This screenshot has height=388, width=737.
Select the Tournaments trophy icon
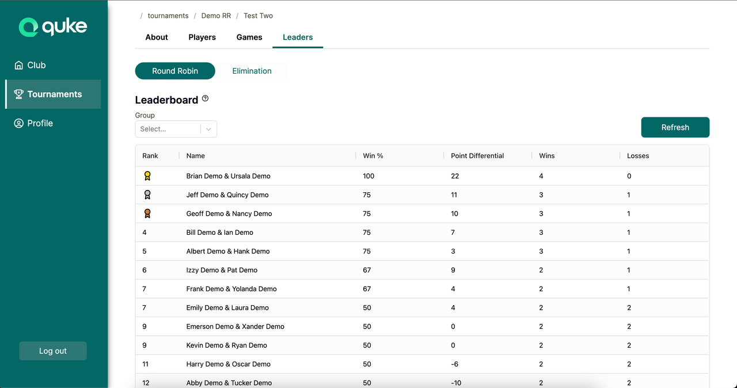[x=18, y=94]
